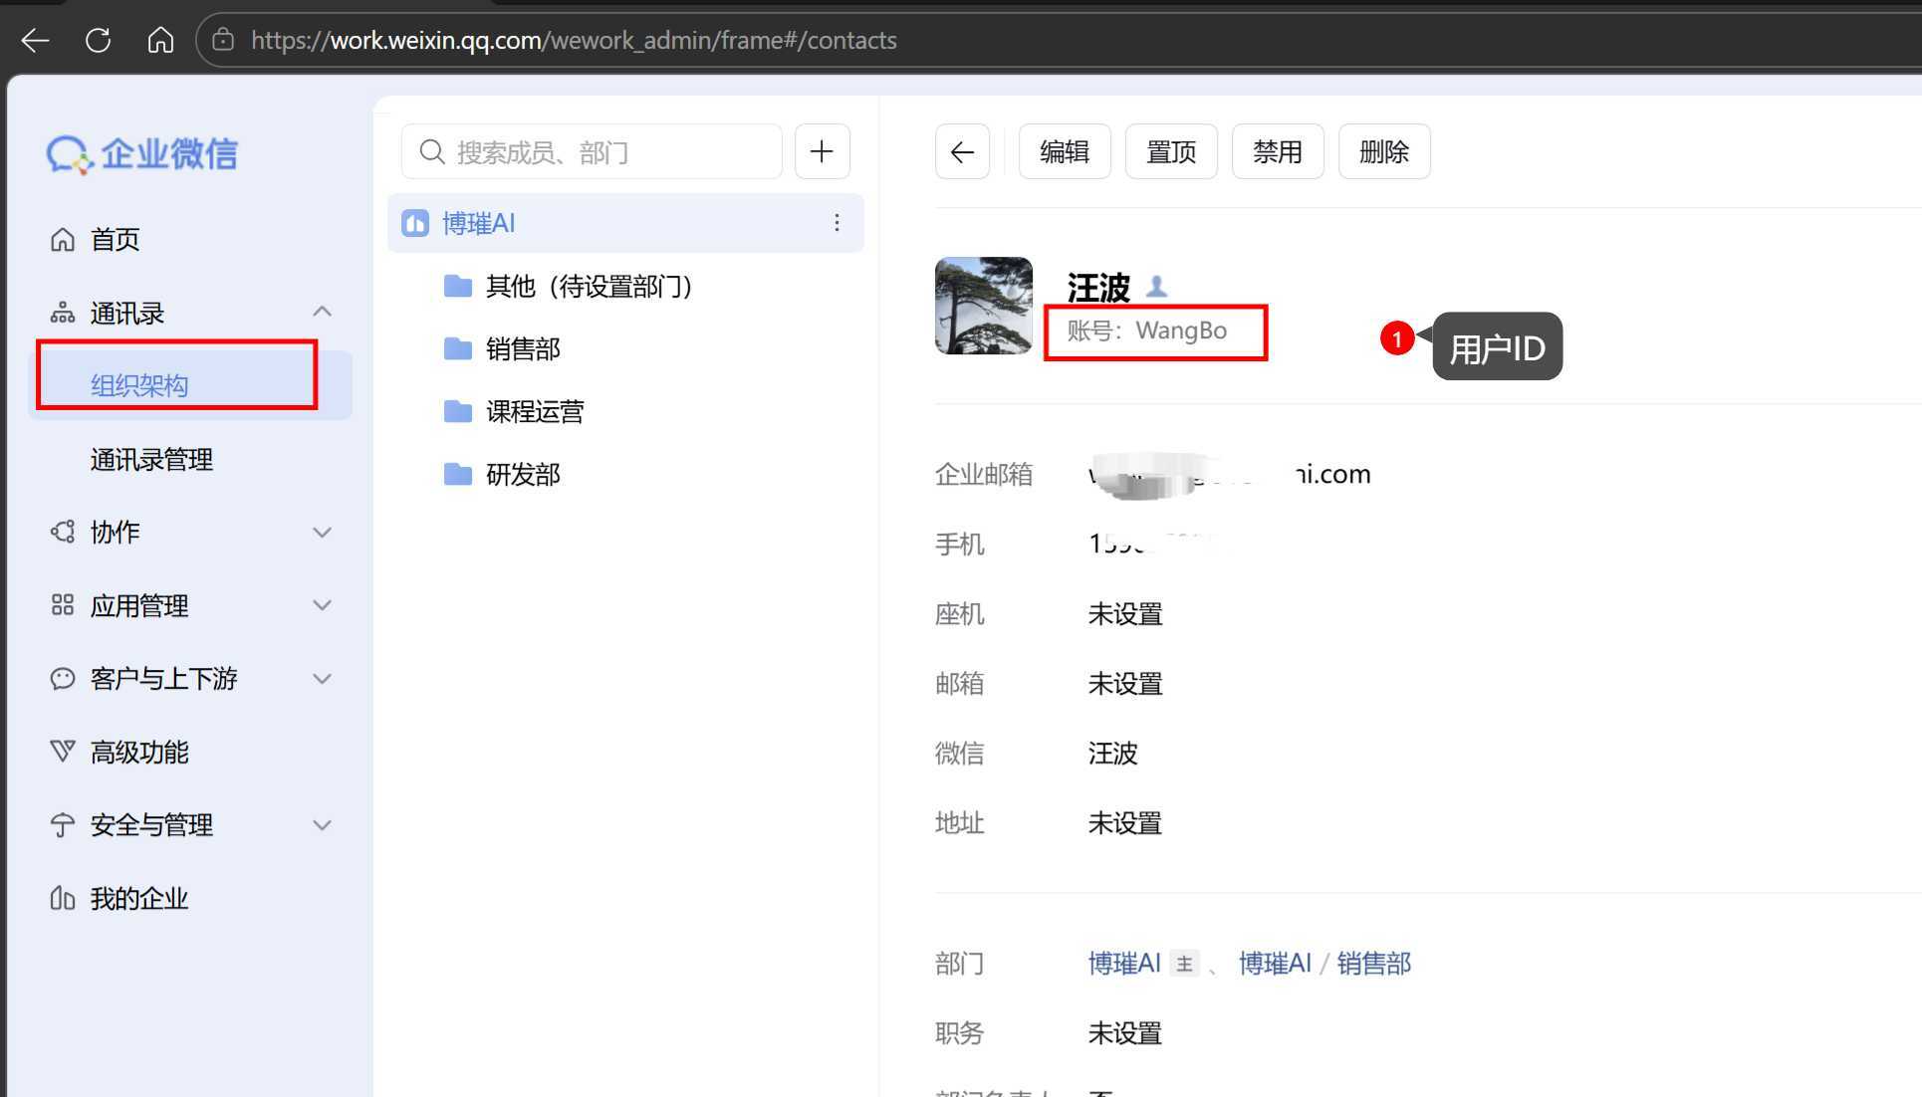This screenshot has width=1922, height=1097.
Task: Click the back arrow beside 编辑
Action: click(x=962, y=151)
